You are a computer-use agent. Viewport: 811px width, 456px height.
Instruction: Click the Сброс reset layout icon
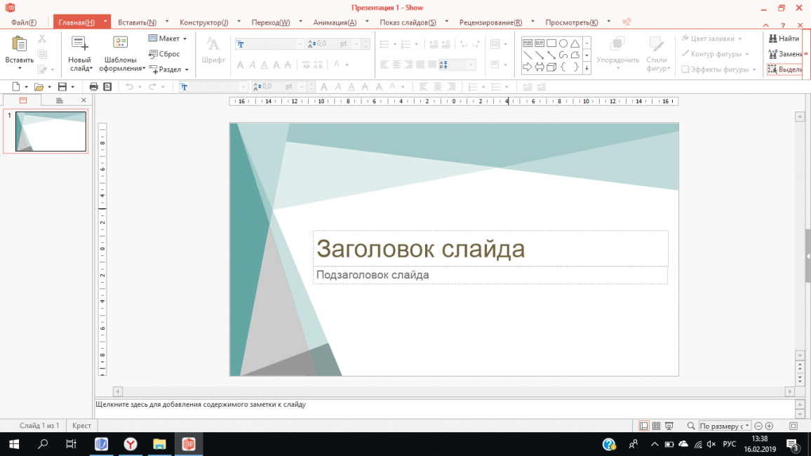click(x=153, y=54)
